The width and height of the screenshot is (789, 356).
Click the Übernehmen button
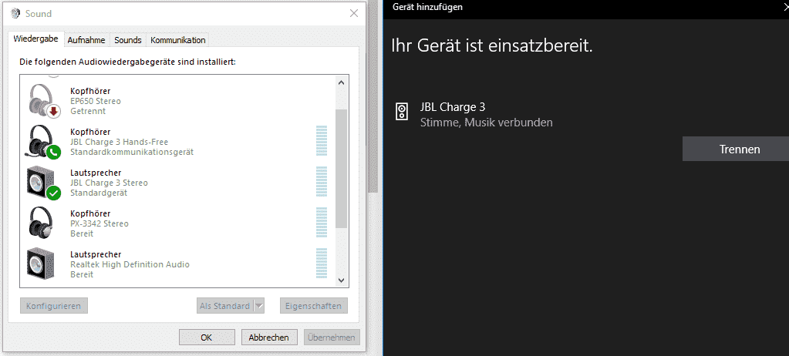[332, 338]
